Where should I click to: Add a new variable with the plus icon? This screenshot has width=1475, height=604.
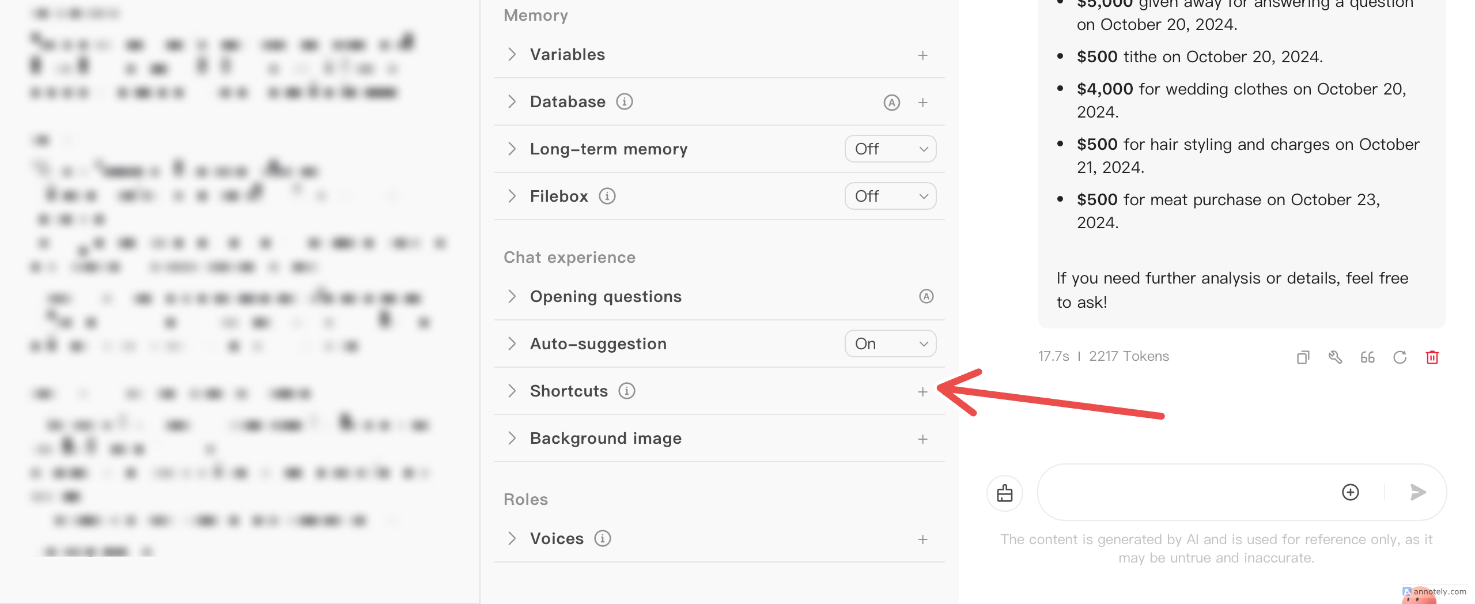pos(922,55)
